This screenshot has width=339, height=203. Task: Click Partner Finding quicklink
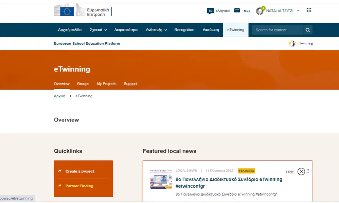[79, 186]
